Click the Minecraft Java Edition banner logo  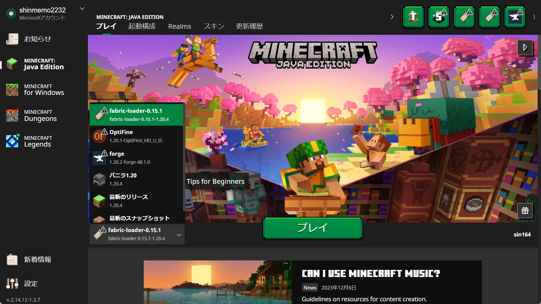[x=313, y=55]
